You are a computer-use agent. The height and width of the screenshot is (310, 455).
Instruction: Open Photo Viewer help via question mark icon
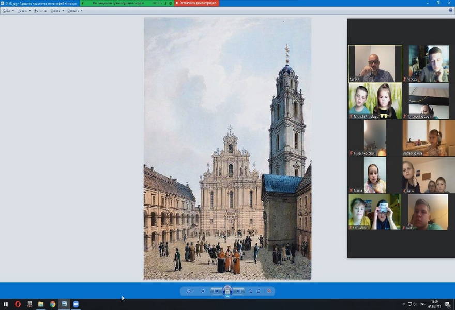coord(451,10)
